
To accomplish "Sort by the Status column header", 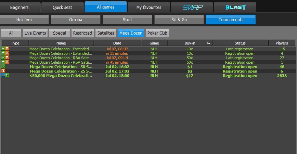I will point(240,43).
